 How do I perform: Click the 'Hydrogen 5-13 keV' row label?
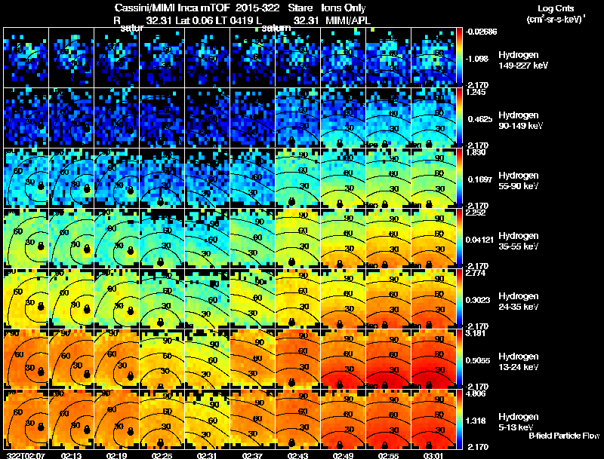tap(519, 422)
